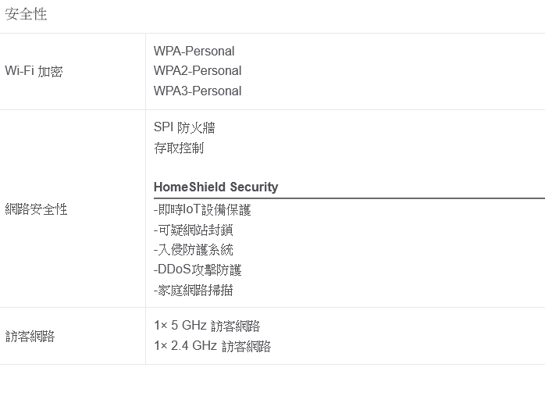The image size is (545, 396).
Task: Click the 'Wi-Fi' word in encryption label
Action: (x=20, y=71)
